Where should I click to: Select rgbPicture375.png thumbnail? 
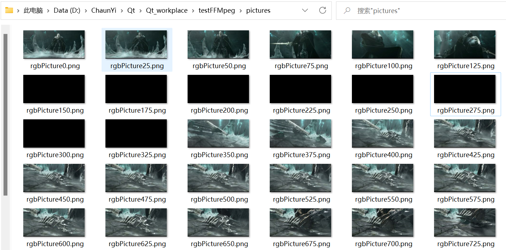coord(300,133)
